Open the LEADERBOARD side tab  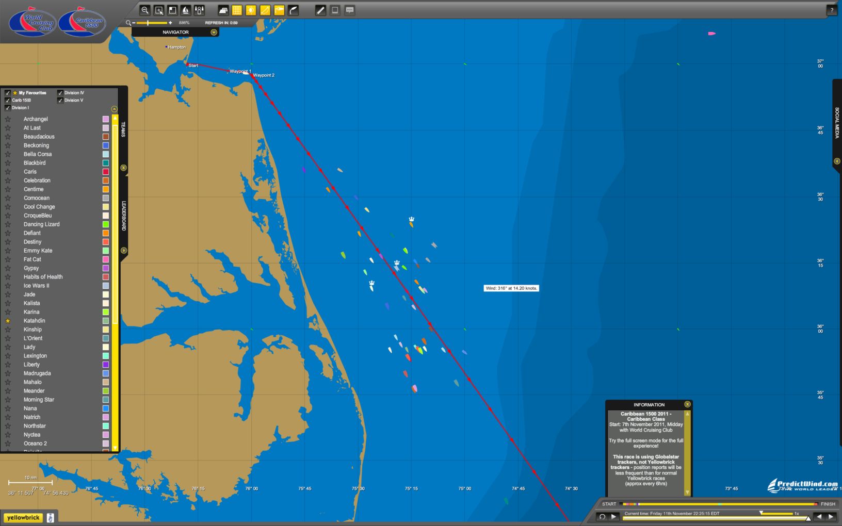(123, 216)
